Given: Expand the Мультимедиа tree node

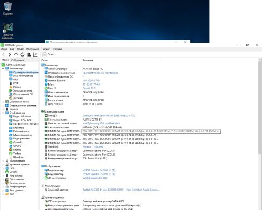Looking at the screenshot, I should [x=3, y=161].
